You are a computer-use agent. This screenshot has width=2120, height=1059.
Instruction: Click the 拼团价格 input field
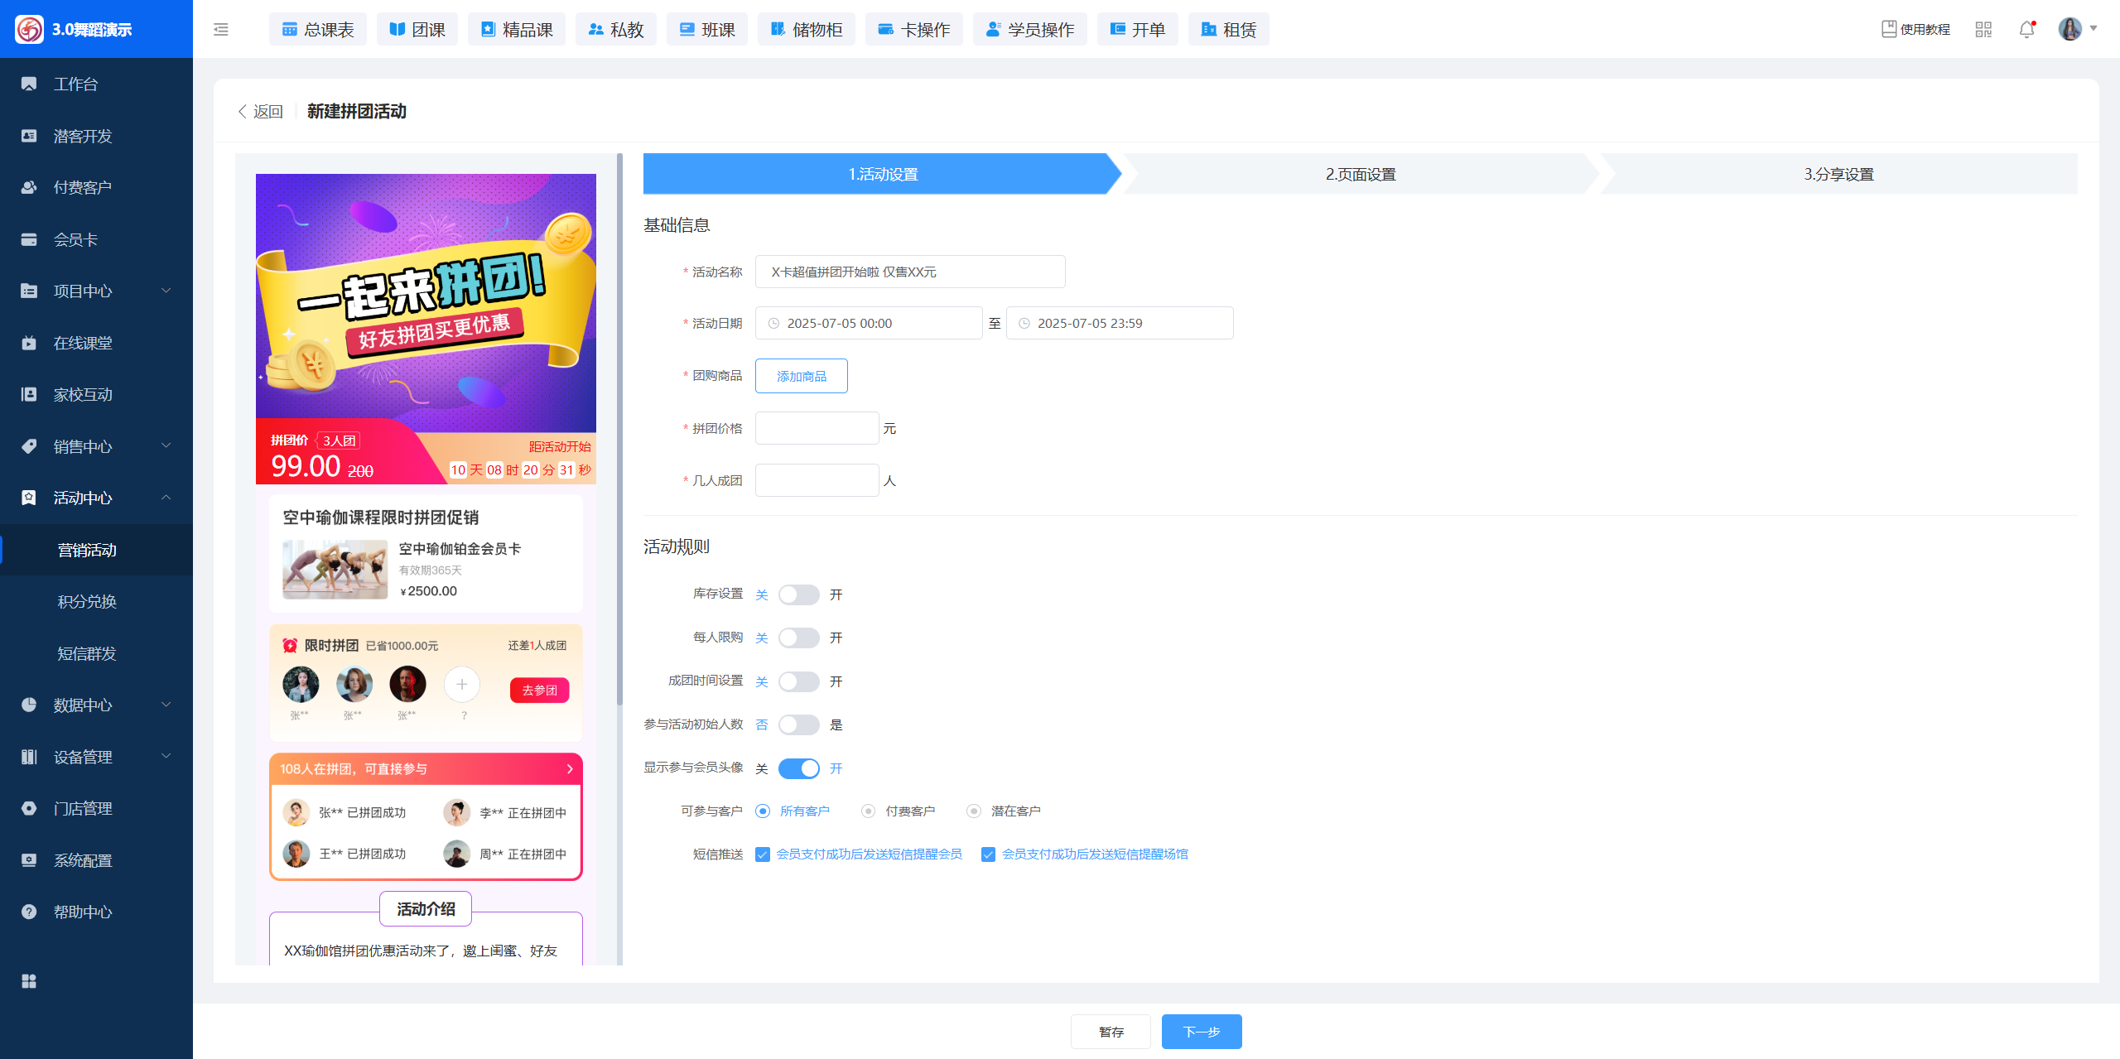[817, 428]
